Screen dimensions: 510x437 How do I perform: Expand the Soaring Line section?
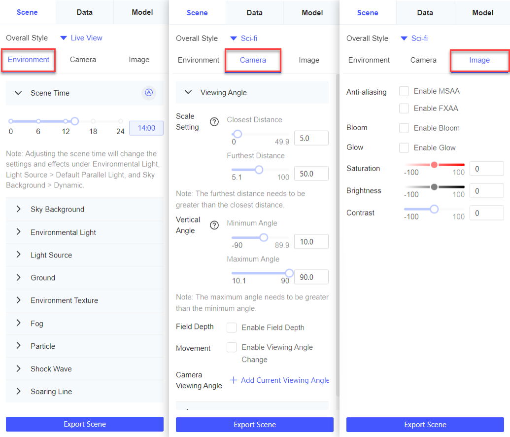click(85, 392)
